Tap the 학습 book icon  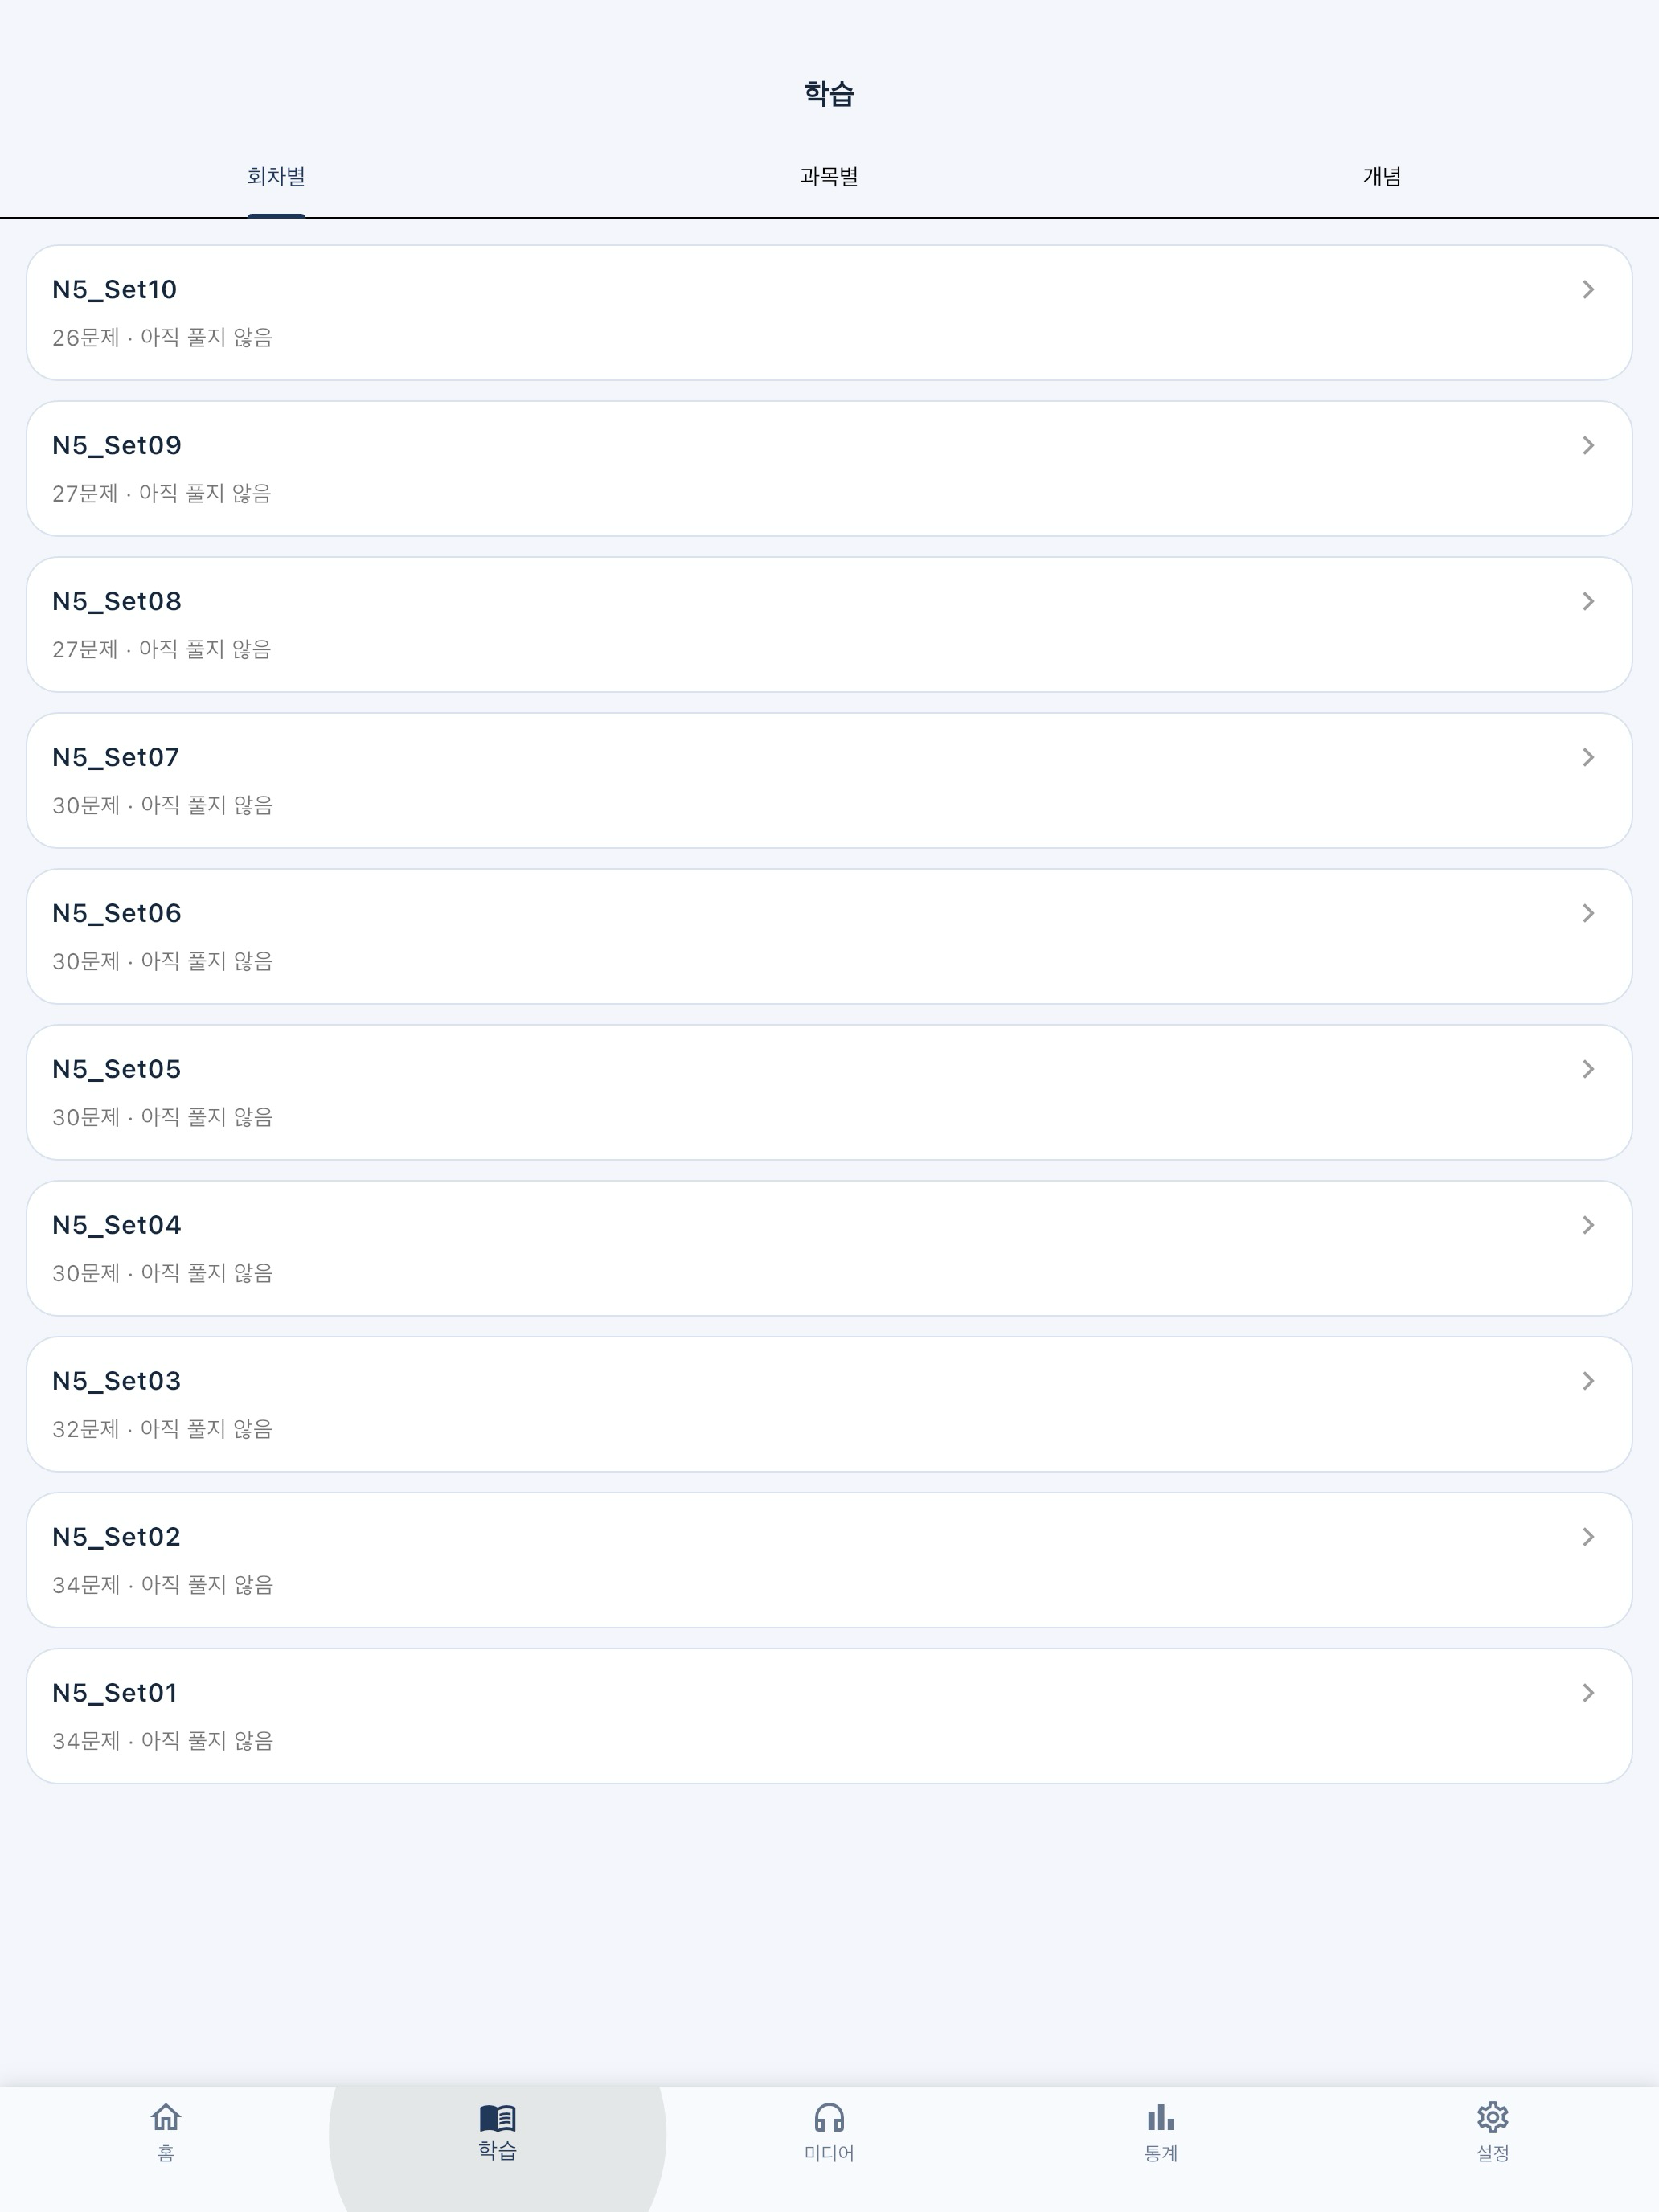pos(497,2117)
